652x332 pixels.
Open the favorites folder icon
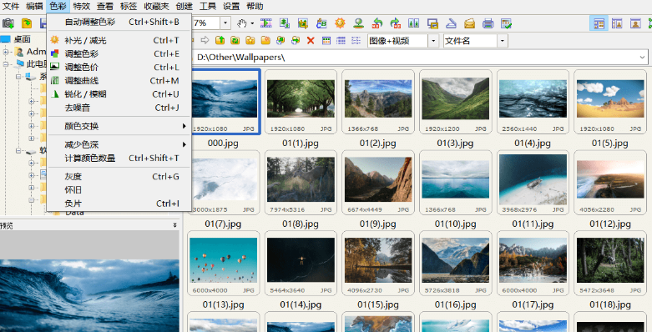point(250,40)
